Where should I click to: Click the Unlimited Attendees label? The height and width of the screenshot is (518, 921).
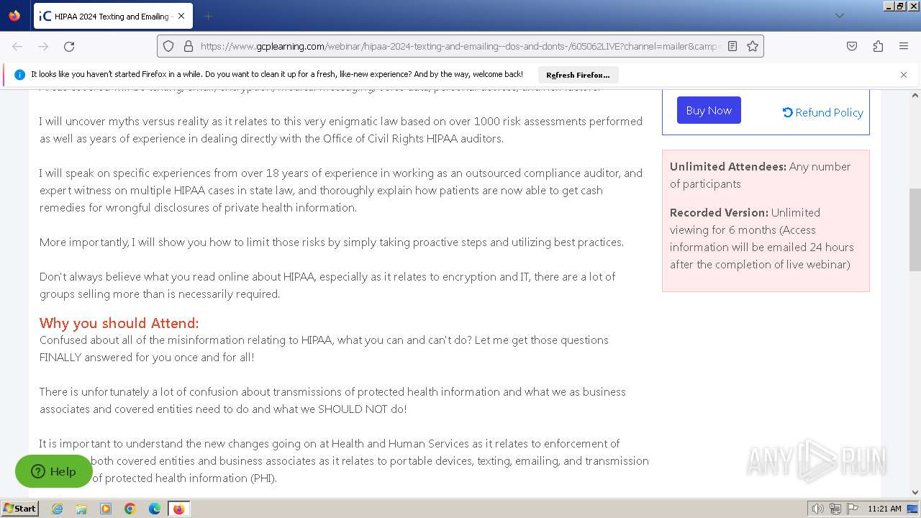[x=727, y=166]
